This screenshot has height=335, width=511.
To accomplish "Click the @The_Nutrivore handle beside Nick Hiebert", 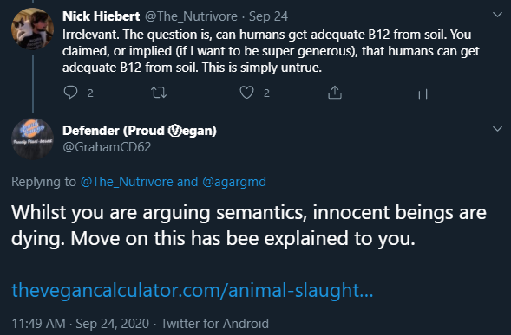I will pyautogui.click(x=191, y=16).
